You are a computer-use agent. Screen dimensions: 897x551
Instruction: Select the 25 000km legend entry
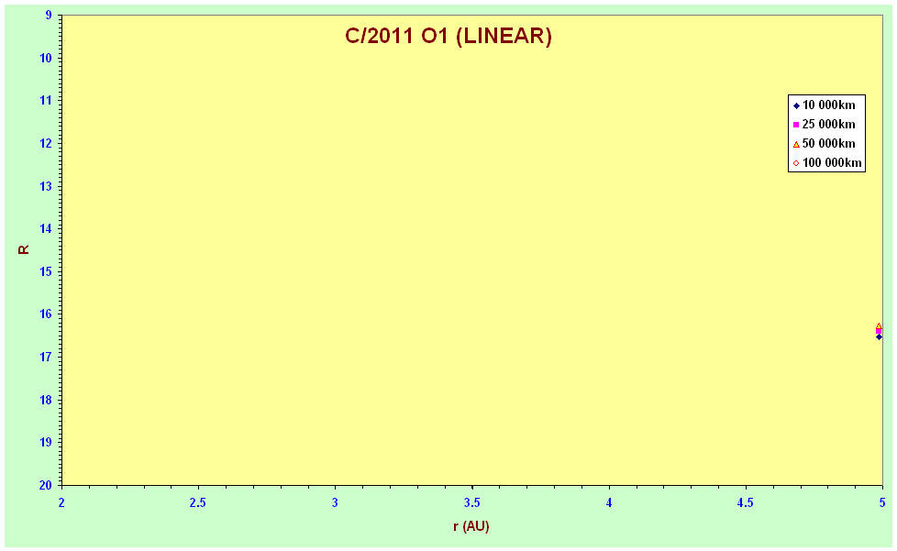(x=824, y=124)
